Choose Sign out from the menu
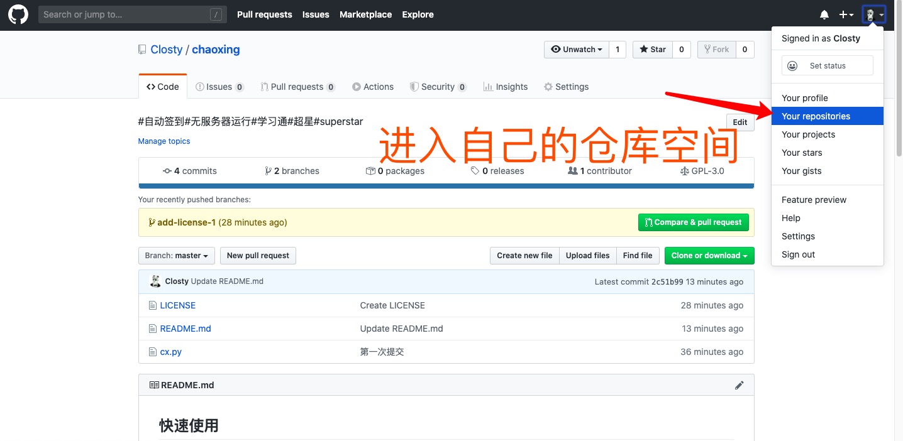The height and width of the screenshot is (441, 903). point(828,254)
